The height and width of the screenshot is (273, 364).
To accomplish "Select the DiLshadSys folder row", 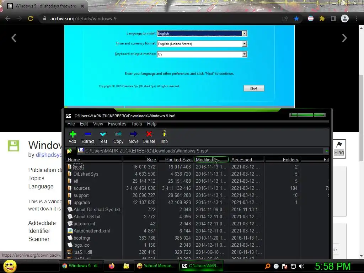I will (x=198, y=174).
